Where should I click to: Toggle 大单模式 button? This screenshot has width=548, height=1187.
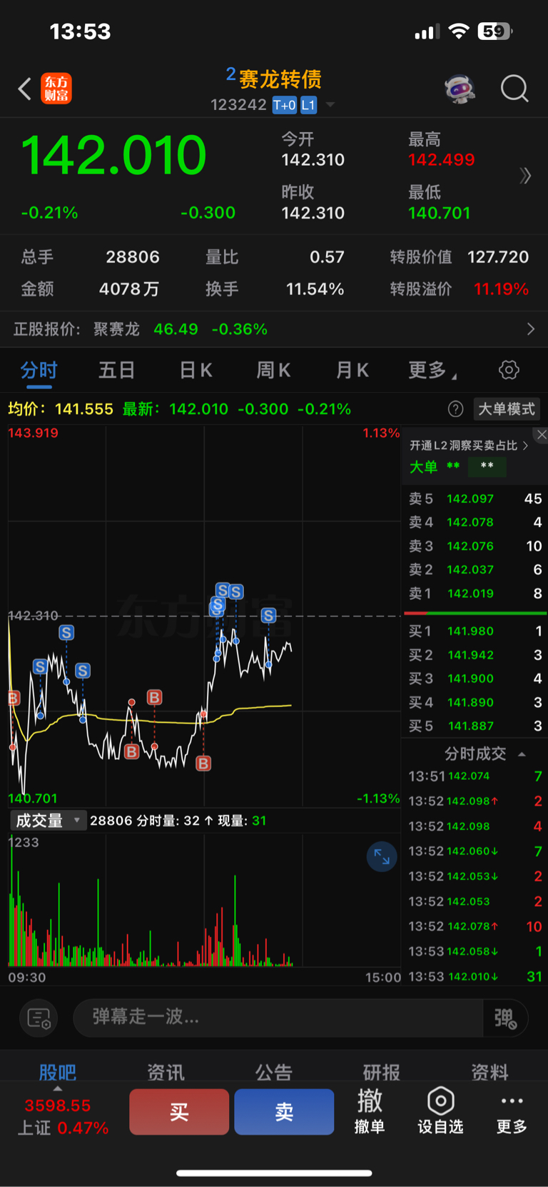pos(506,409)
